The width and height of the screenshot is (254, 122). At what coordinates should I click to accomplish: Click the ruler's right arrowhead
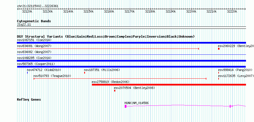click(x=245, y=9)
